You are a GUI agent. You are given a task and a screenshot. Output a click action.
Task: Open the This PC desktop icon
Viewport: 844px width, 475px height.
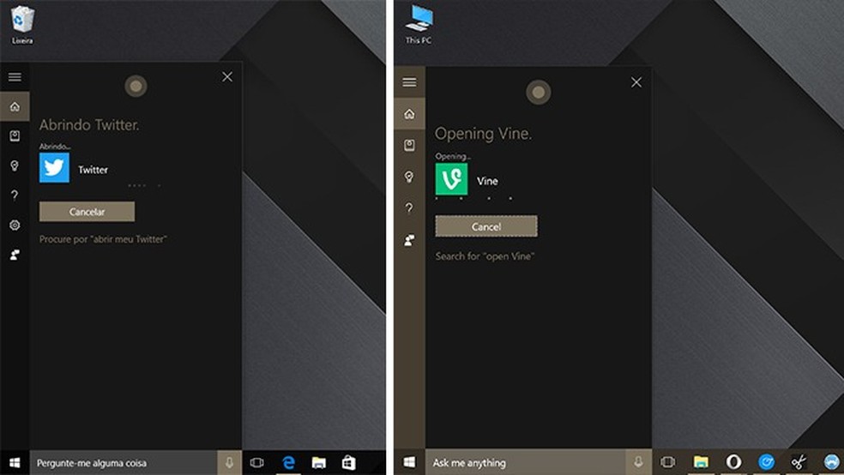[419, 24]
